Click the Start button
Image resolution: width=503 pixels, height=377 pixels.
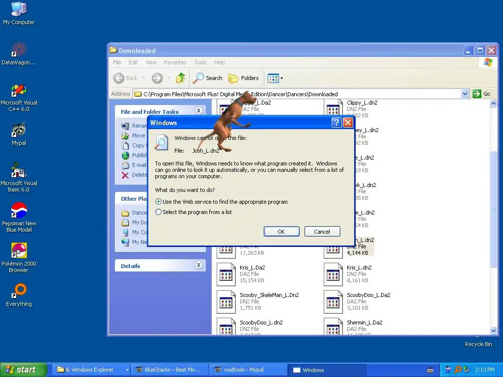24,370
